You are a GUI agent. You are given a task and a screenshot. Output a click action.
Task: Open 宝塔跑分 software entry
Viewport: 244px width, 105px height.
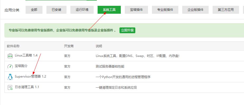[21, 66]
